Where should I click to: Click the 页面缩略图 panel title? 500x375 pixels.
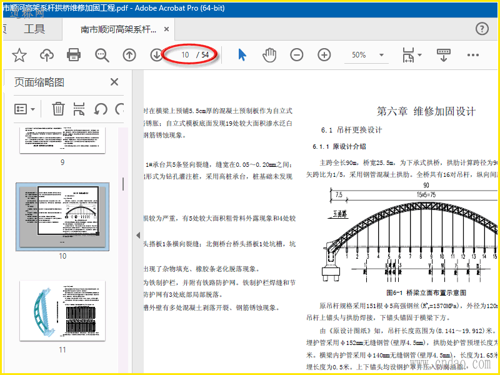[39, 82]
